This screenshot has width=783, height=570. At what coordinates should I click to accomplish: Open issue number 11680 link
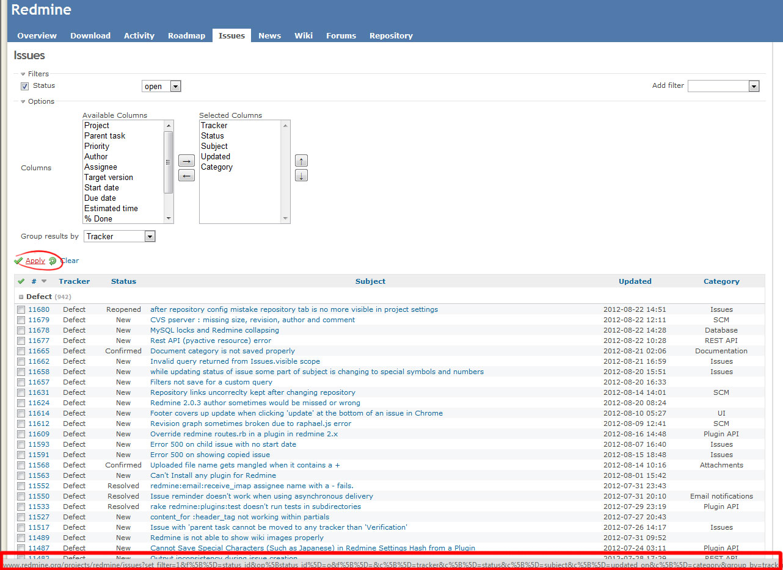click(38, 309)
